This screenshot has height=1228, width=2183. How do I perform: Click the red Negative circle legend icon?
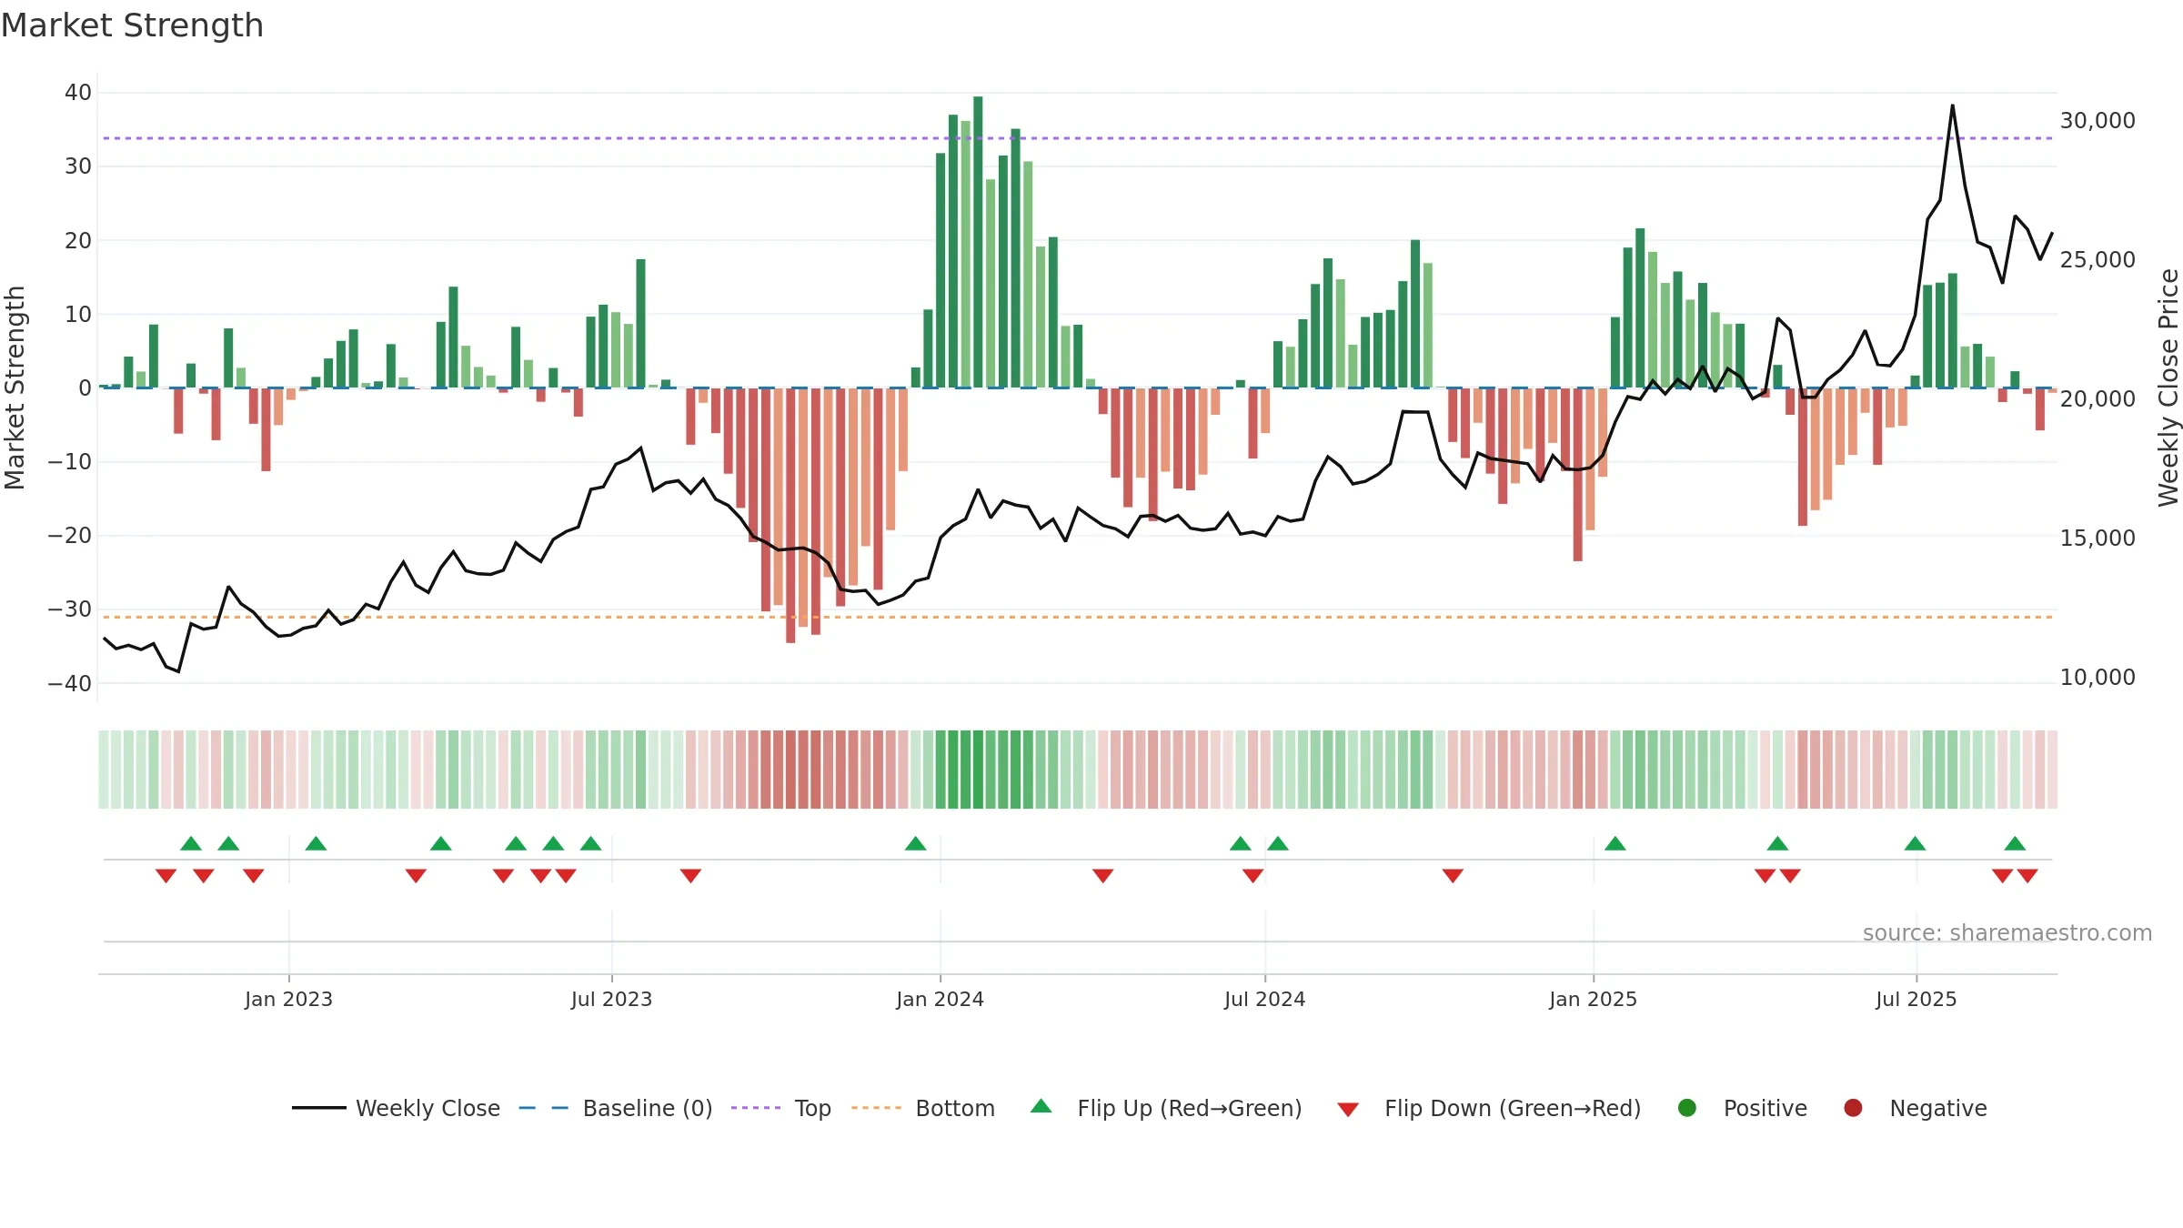(x=1853, y=1108)
